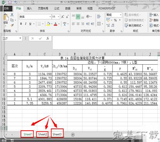Image resolution: width=160 pixels, height=142 pixels.
Task: Expand font color dropdown arrow
Action: coord(59,24)
